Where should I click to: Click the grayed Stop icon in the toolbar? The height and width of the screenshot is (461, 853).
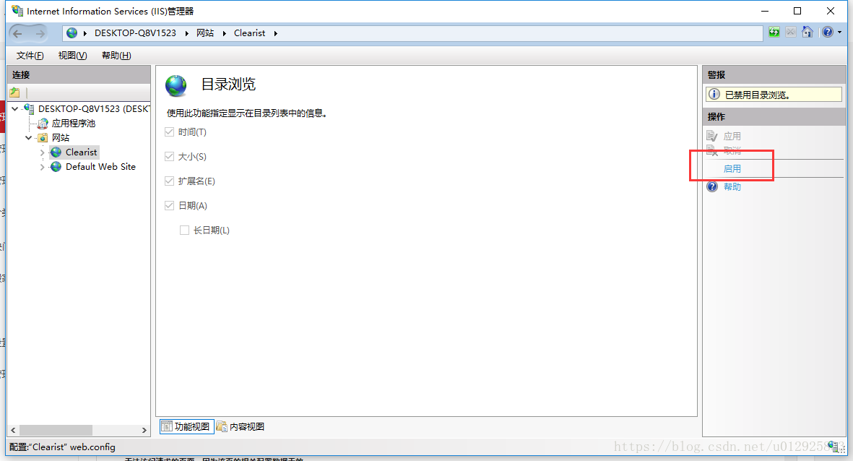pos(790,32)
